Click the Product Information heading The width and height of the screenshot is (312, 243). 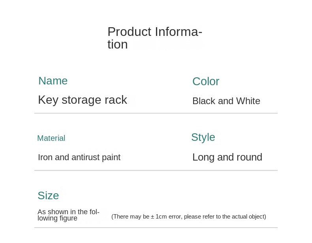[x=155, y=38]
